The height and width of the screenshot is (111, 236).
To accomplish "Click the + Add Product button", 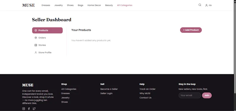I will coord(191,30).
